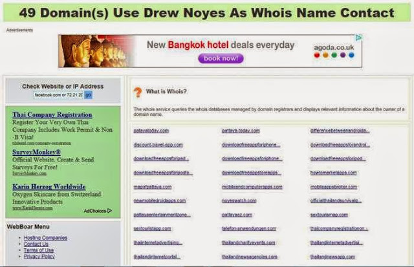Click the SurveyMonkey.com URL under the ad
This screenshot has height=267, width=414.
click(29, 173)
